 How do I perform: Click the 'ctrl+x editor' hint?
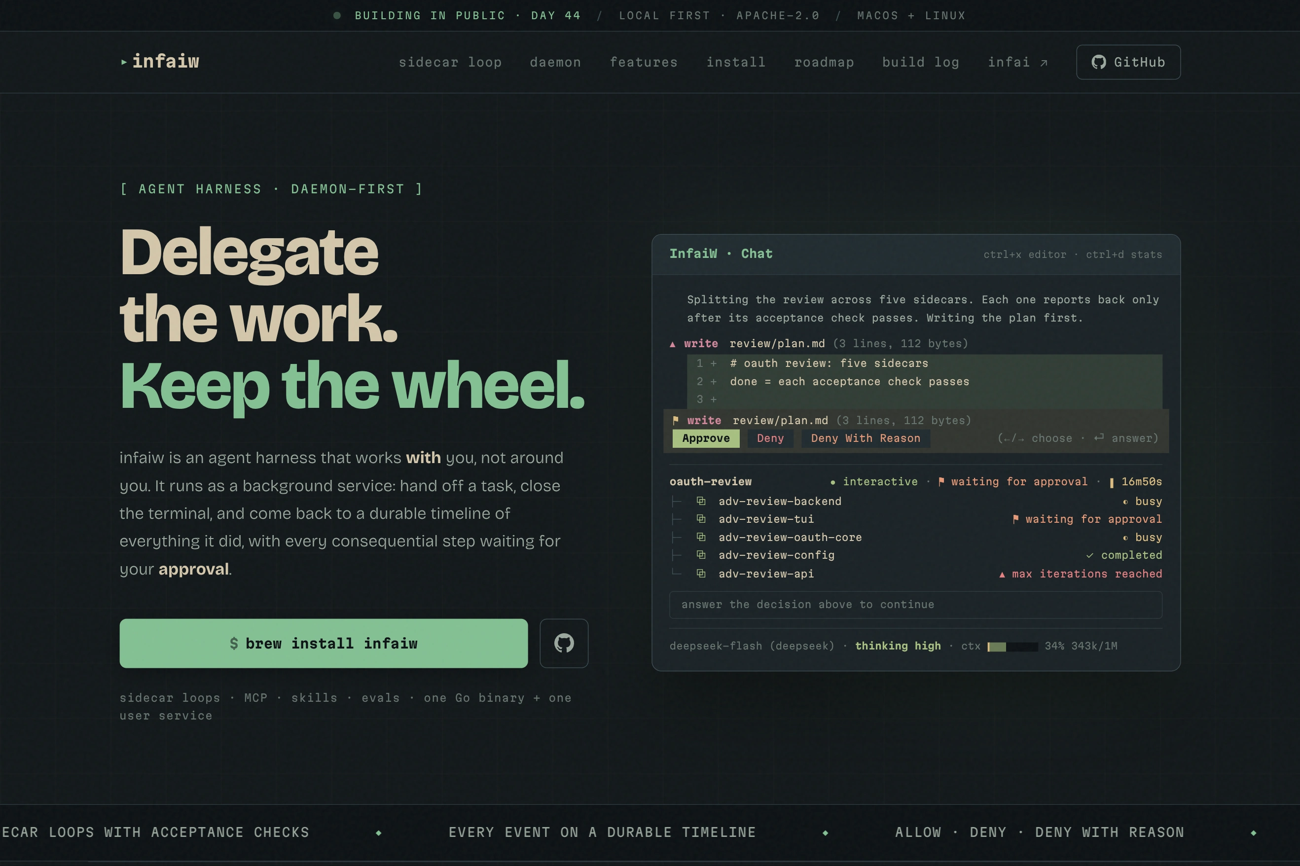pos(1024,254)
